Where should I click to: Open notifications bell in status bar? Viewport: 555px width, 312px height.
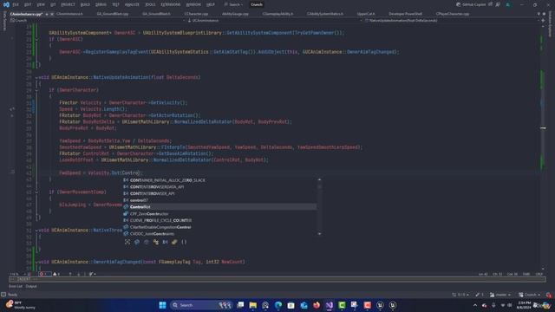point(548,295)
